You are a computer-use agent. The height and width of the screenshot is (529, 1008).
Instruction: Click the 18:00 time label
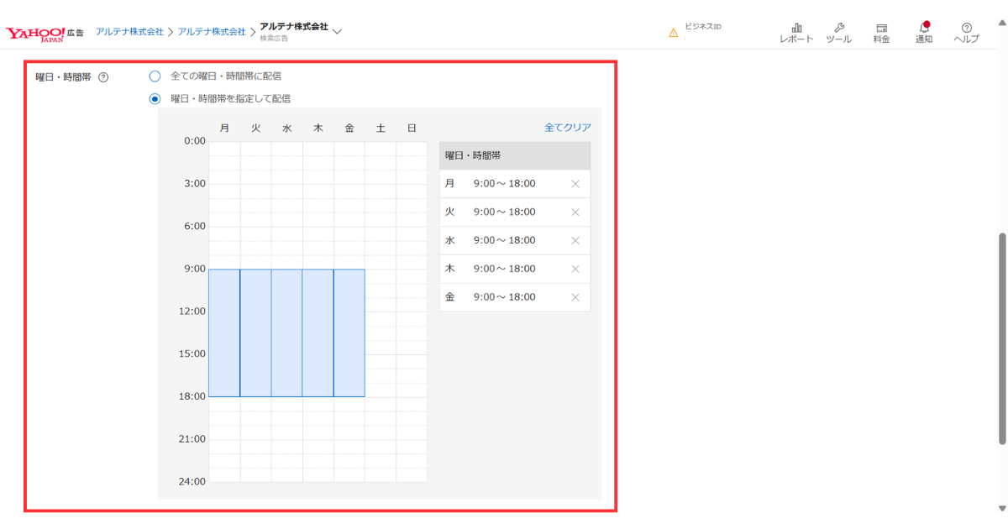(191, 396)
